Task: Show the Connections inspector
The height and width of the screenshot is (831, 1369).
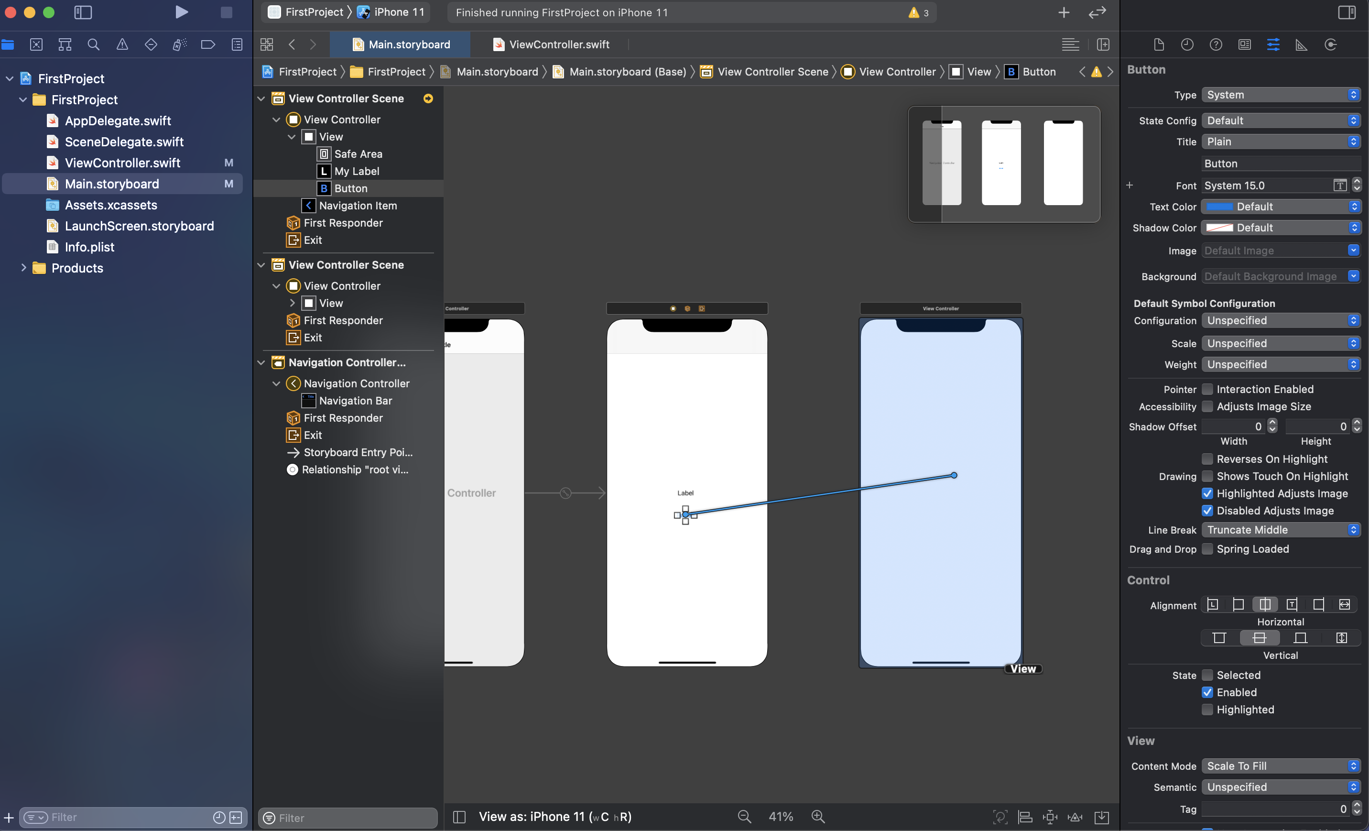Action: click(x=1331, y=44)
